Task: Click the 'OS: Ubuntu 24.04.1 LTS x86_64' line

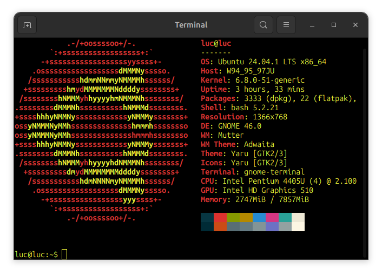Action: click(x=264, y=62)
